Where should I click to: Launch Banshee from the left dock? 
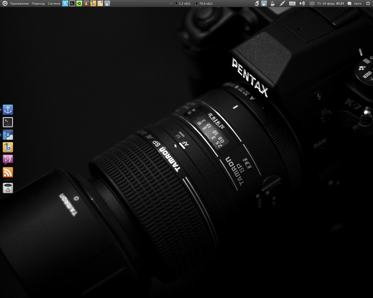pos(8,147)
